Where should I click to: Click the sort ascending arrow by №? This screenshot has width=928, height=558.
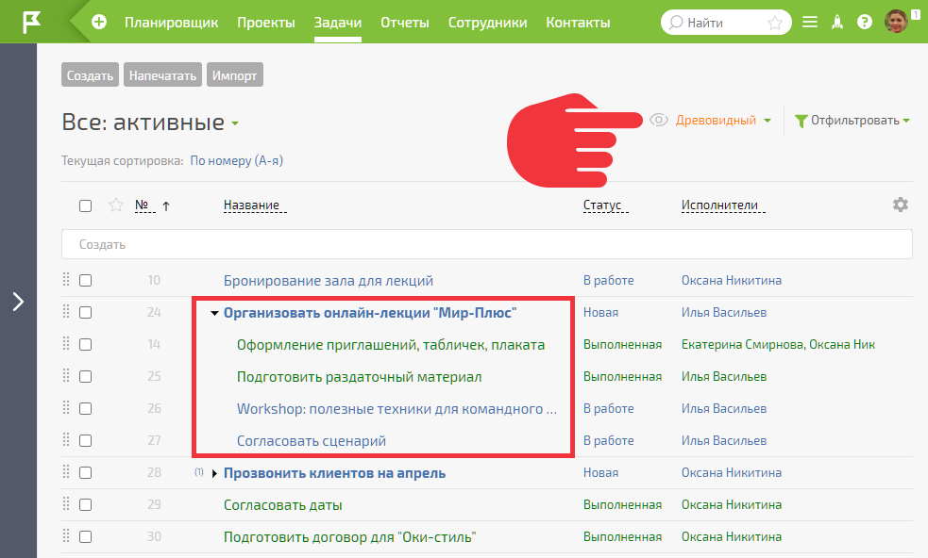pos(166,205)
